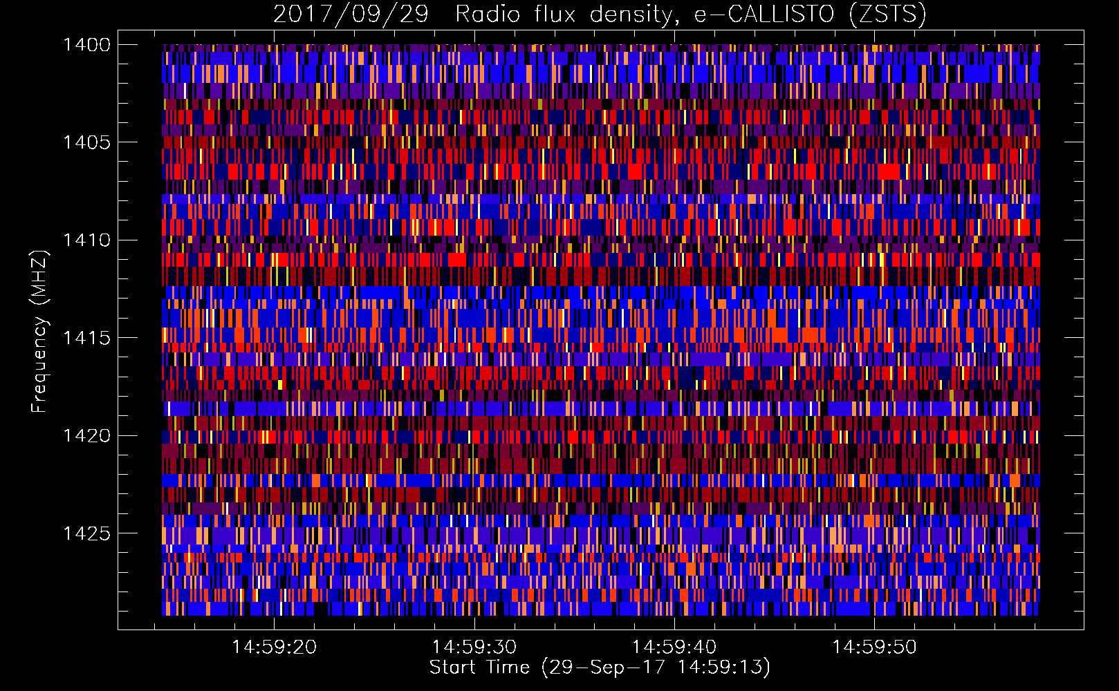This screenshot has width=1119, height=691.
Task: Click the 14:59:40 time tick label
Action: click(674, 647)
